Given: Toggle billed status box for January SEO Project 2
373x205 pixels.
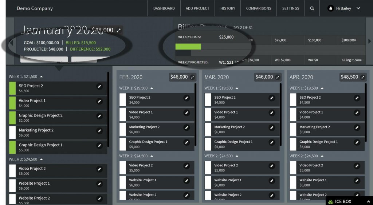Looking at the screenshot, I should [x=12, y=88].
